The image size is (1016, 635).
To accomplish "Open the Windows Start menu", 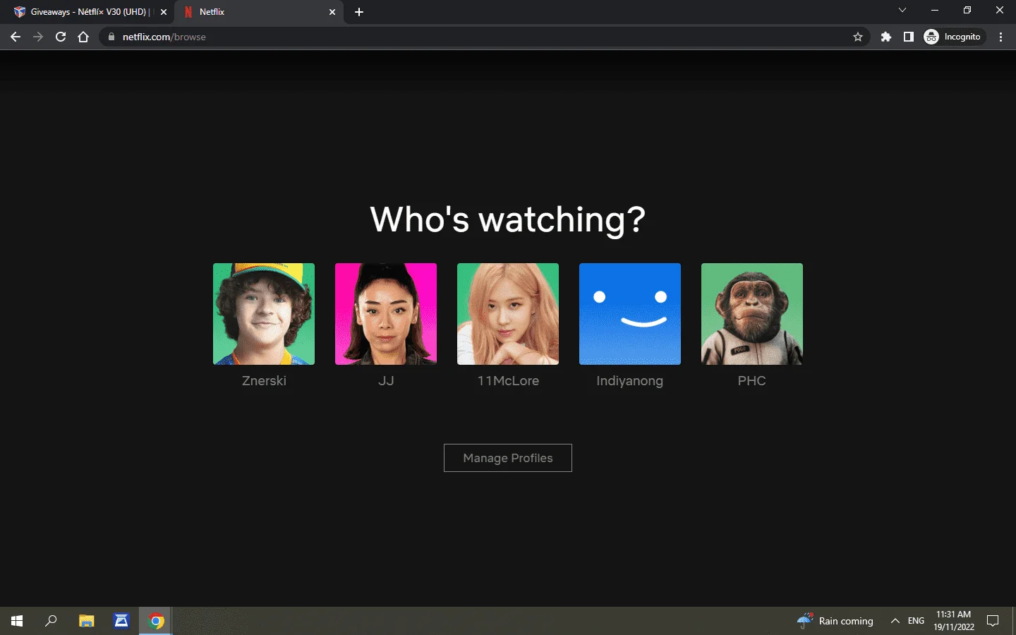I will (x=17, y=621).
